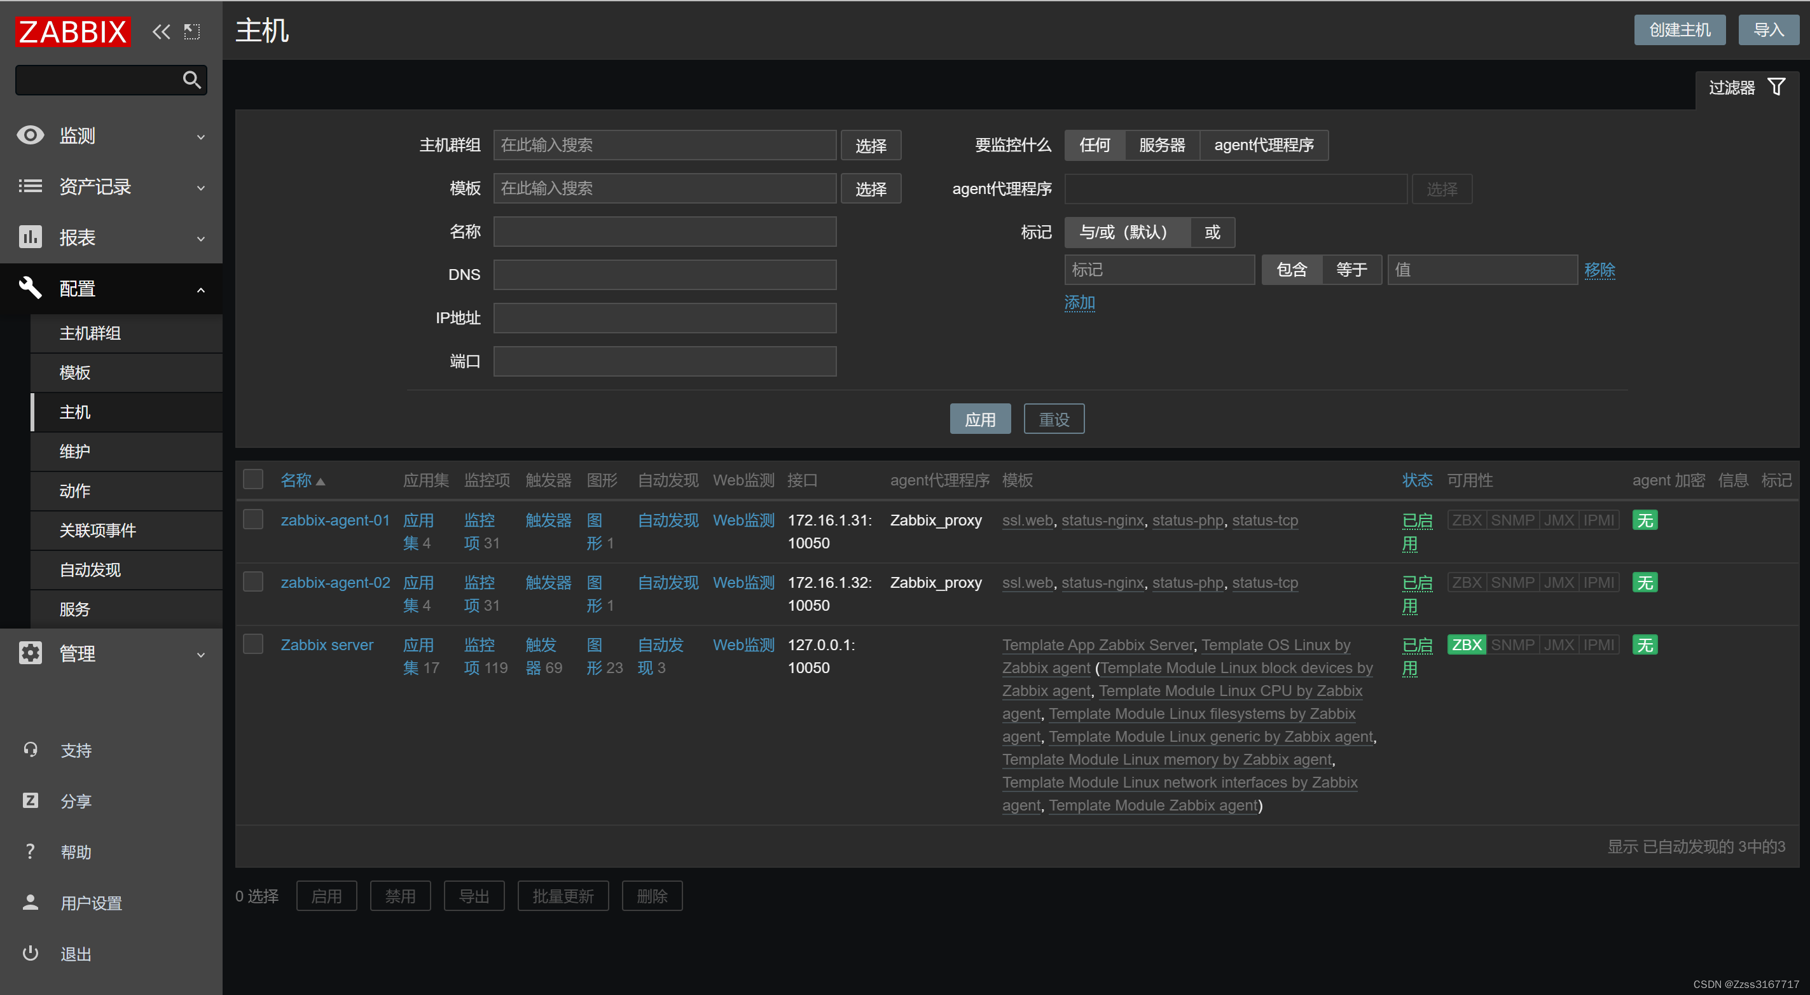Open Zabbix server host link
The width and height of the screenshot is (1810, 995).
[327, 645]
